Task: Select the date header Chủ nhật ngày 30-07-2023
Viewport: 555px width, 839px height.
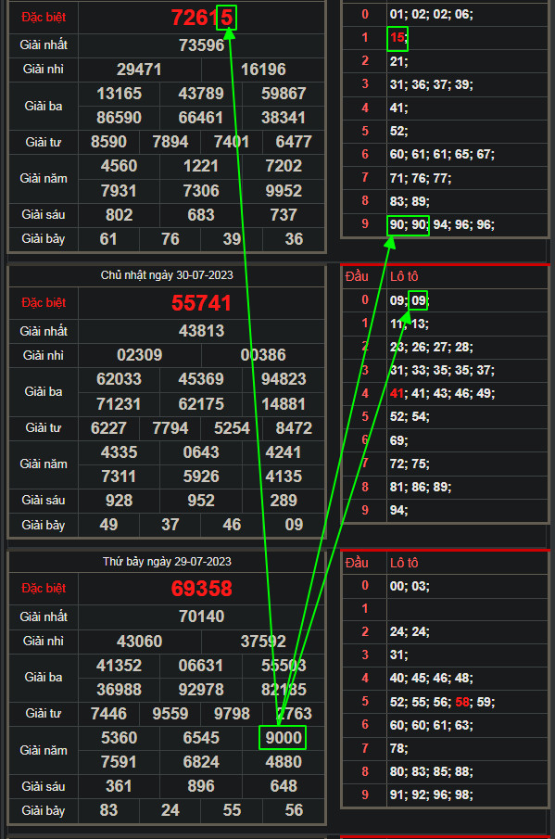Action: (167, 275)
